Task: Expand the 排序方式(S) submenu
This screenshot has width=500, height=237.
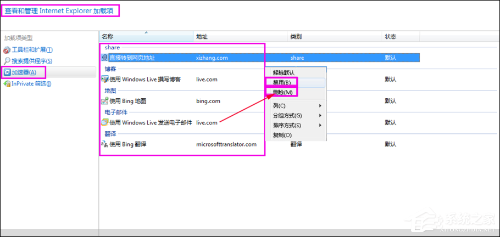Action: point(296,126)
